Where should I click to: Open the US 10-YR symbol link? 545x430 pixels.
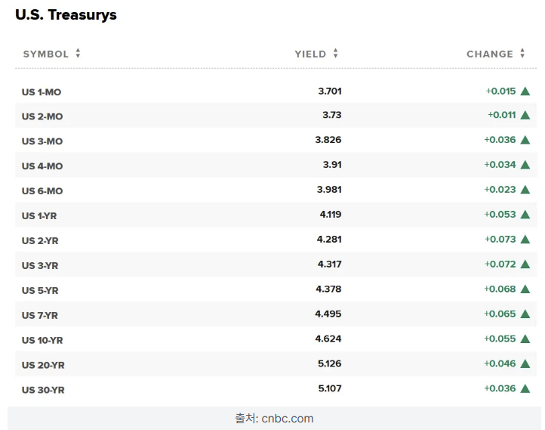tap(42, 340)
